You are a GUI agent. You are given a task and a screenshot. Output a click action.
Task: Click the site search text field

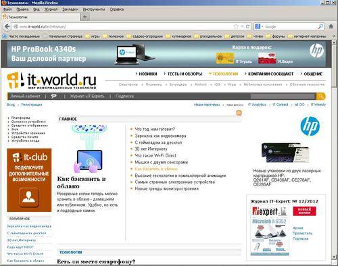(x=283, y=97)
